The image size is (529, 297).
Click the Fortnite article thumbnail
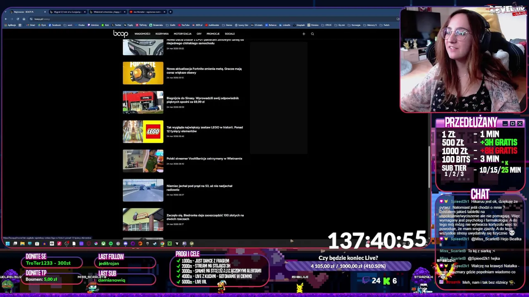143,73
